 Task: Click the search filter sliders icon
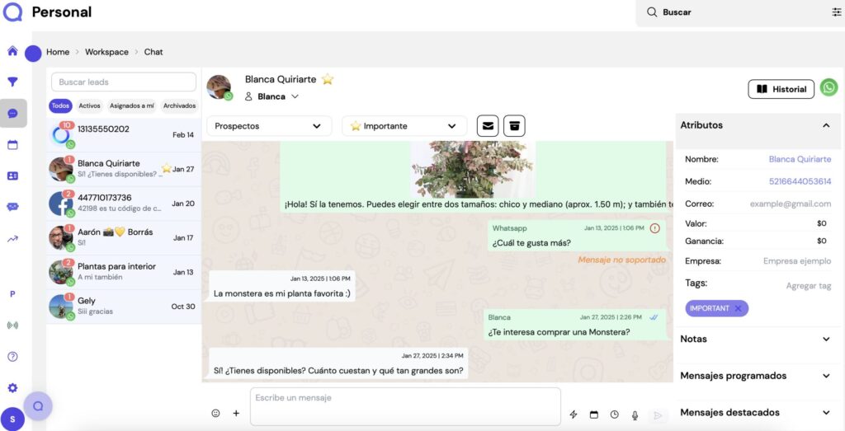pos(837,12)
